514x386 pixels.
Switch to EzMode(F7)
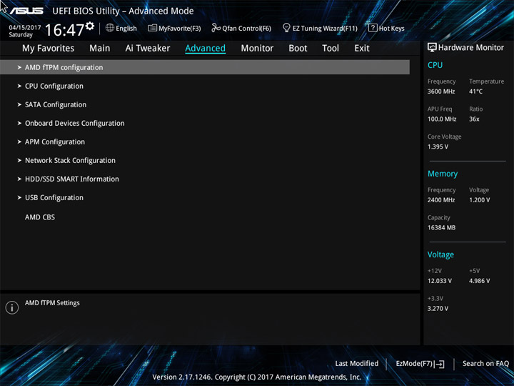pos(420,364)
